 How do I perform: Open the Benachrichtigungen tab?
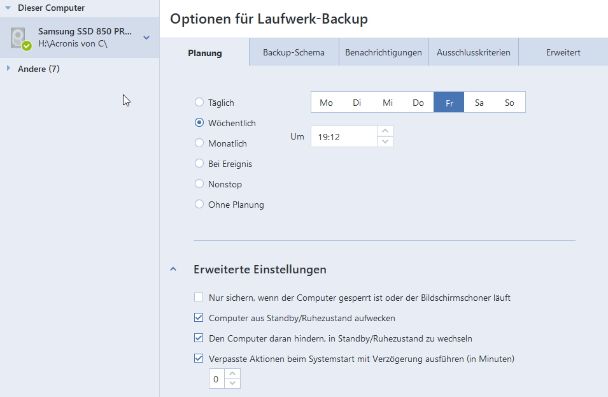coord(383,53)
